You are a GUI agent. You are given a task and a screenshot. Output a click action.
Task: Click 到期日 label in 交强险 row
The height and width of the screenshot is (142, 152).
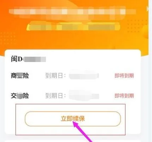pyautogui.click(x=55, y=95)
